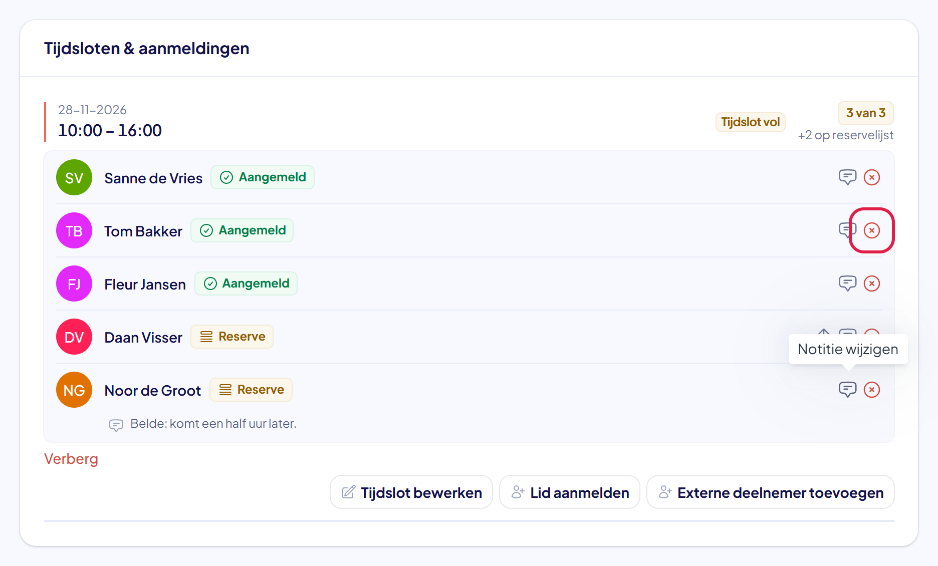Edit the note for Noor de Groot
Image resolution: width=938 pixels, height=566 pixels.
pyautogui.click(x=847, y=390)
